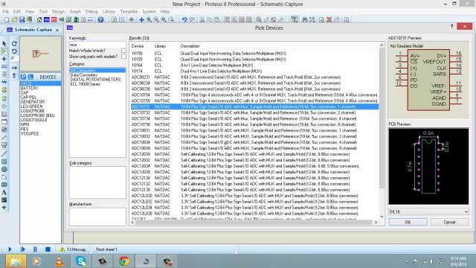Select Data Converters category
This screenshot has width=476, height=268.
(x=84, y=75)
